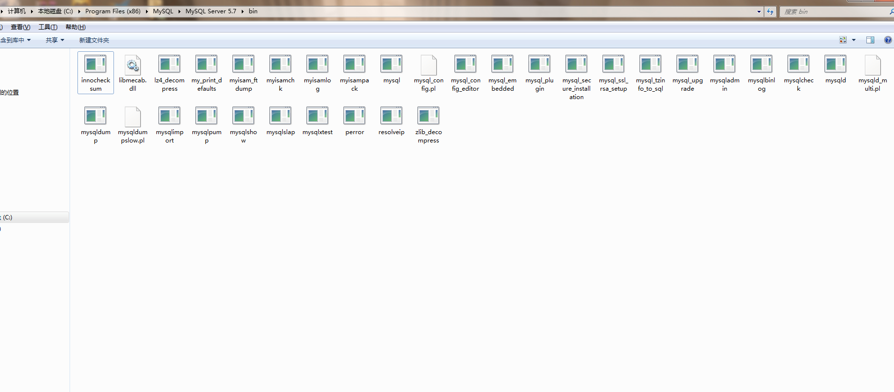Screen dimensions: 894x392
Task: Select the mysqld server icon
Action: [836, 65]
